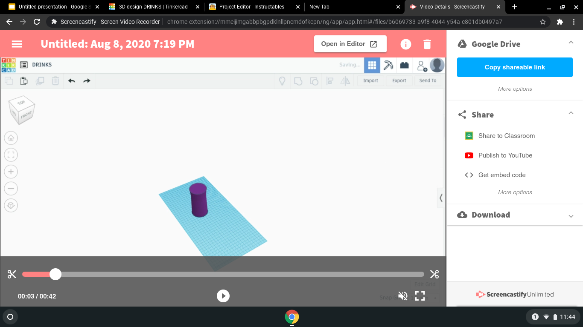The width and height of the screenshot is (583, 327).
Task: Click the redo arrow in Tinkercad
Action: (87, 80)
